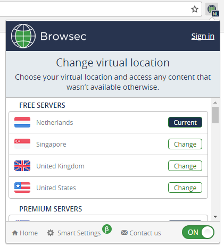This screenshot has height=246, width=224.
Task: Click scrollbar down arrow in server list
Action: [215, 217]
